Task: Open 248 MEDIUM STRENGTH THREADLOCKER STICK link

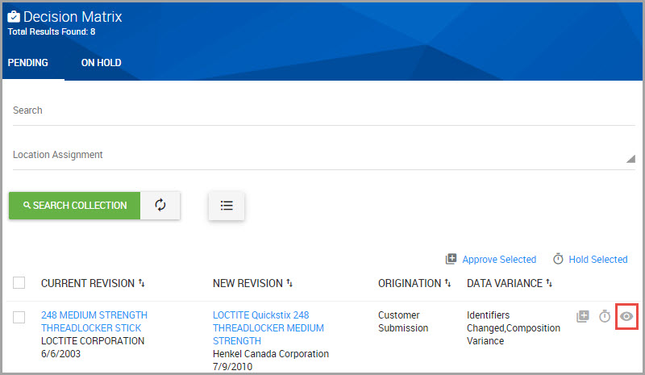Action: [x=94, y=322]
